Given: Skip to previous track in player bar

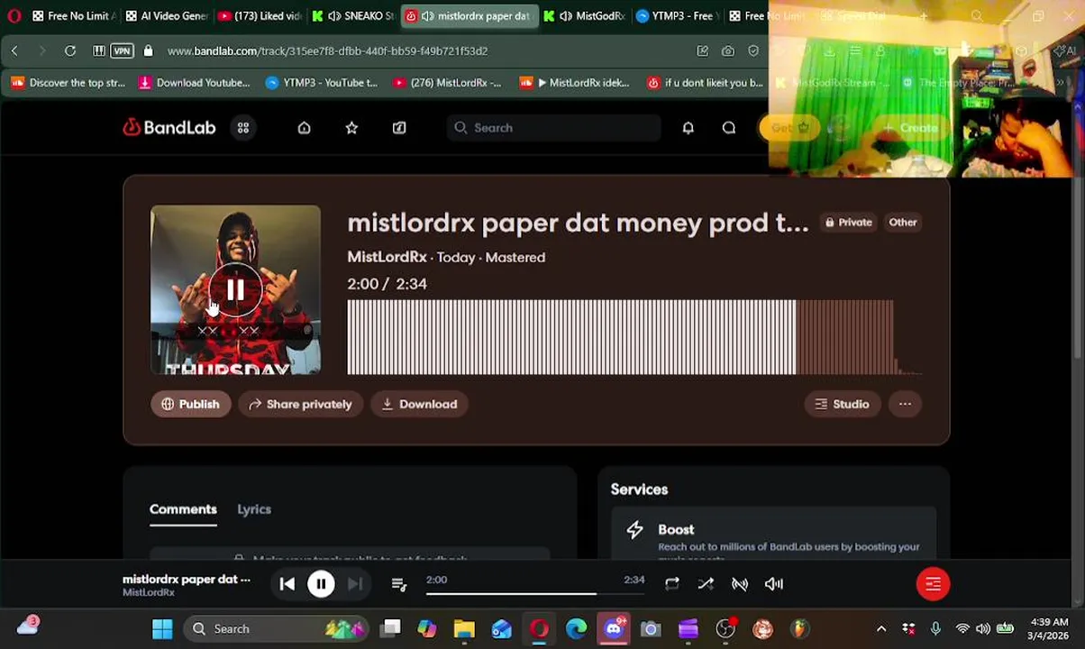Looking at the screenshot, I should coord(287,584).
